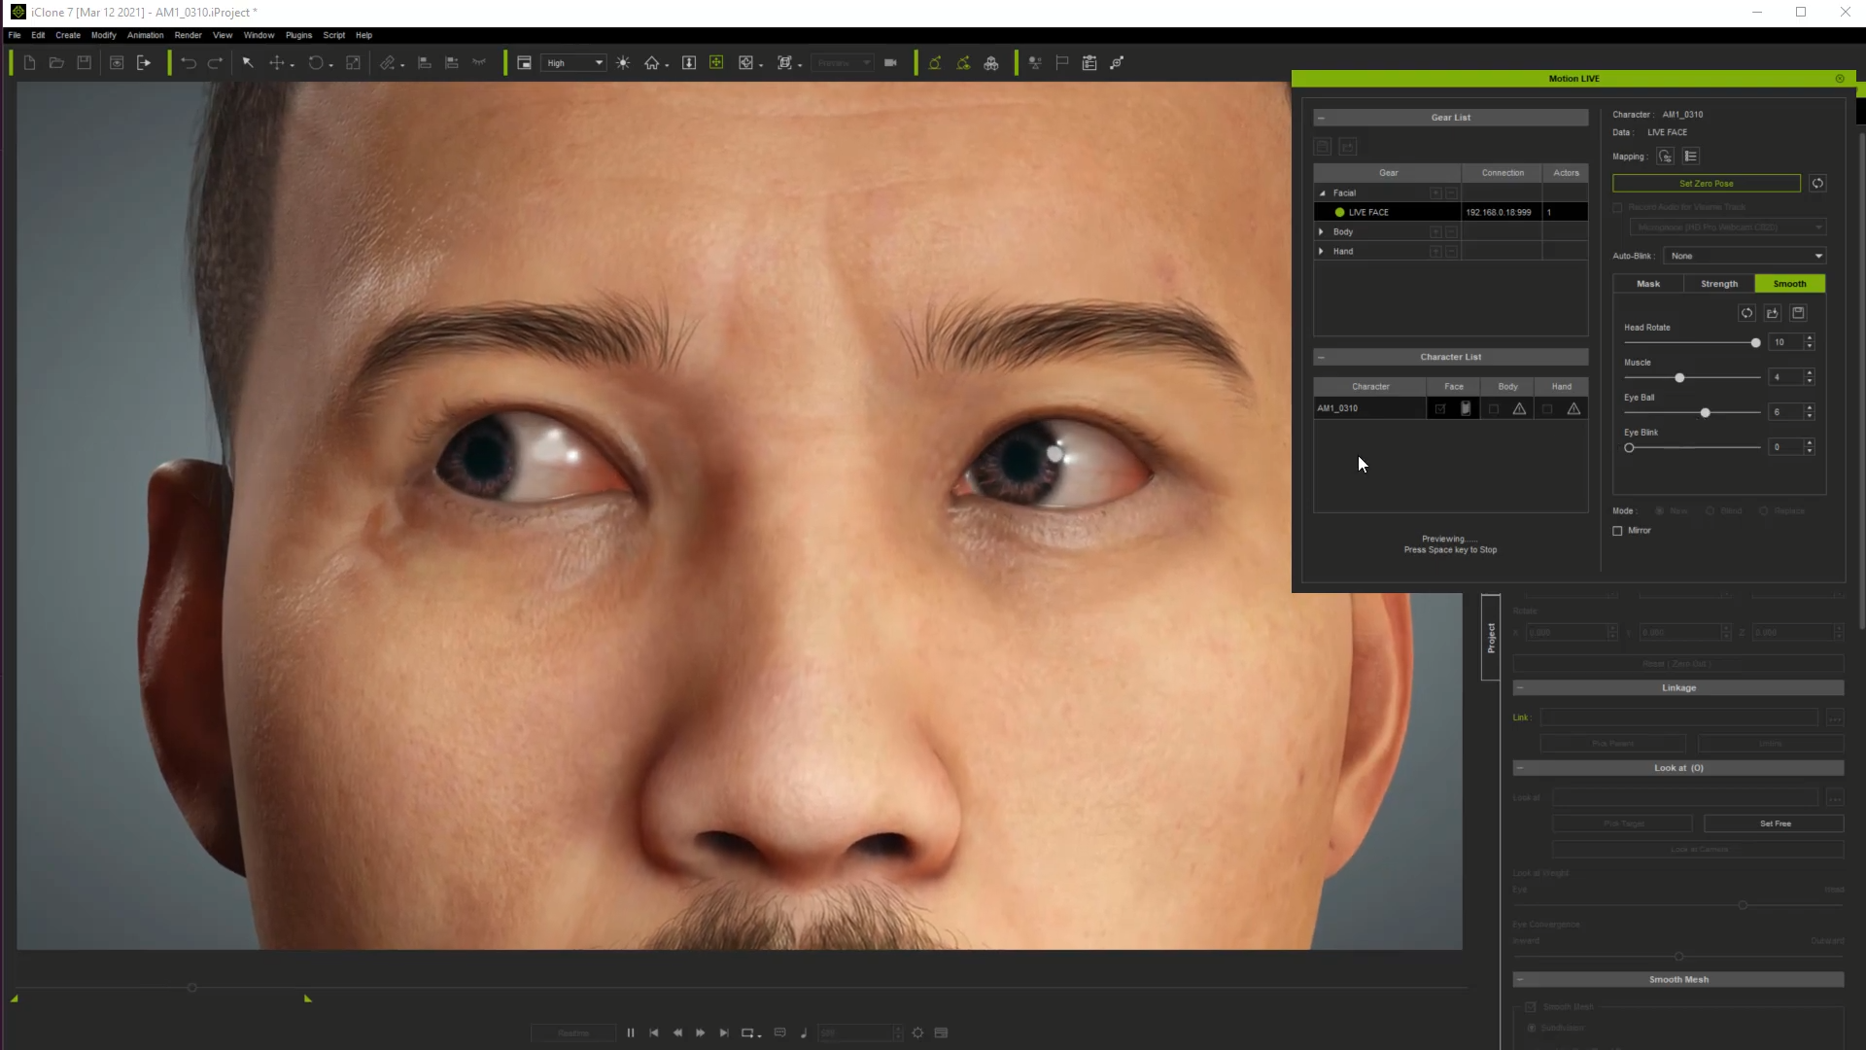Open project using the folder toolbar icon
The width and height of the screenshot is (1866, 1050).
[x=56, y=63]
